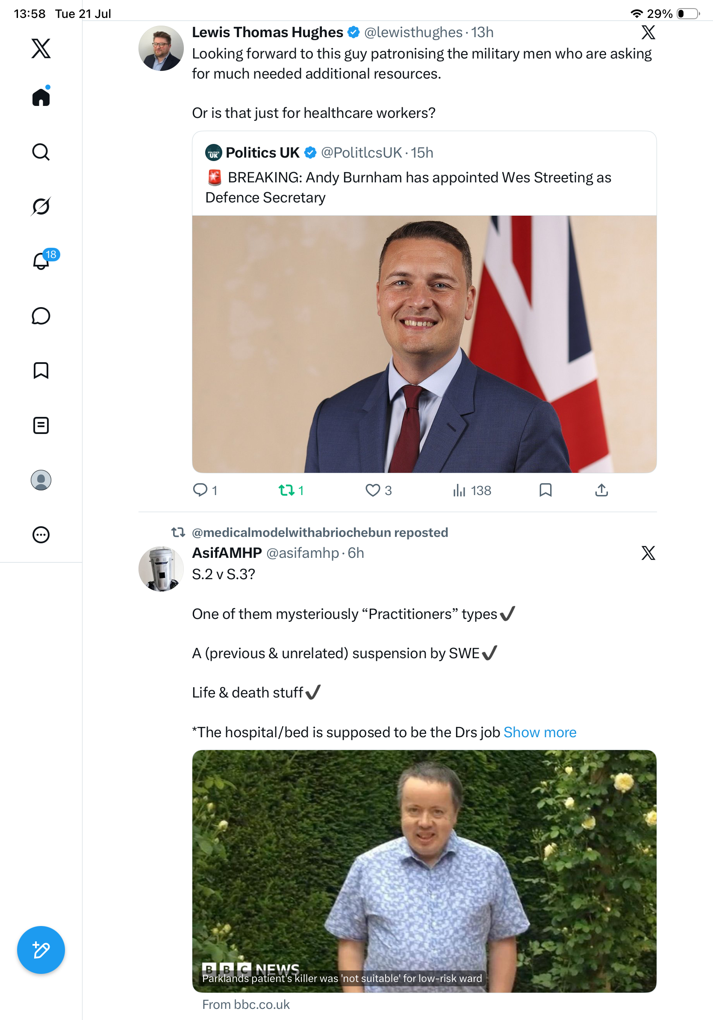Expand AsifAMHP post with Show more
The image size is (713, 1020).
pos(539,732)
